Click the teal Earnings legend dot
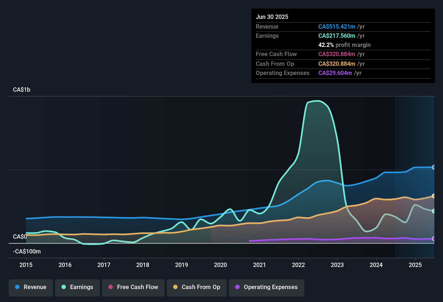Image resolution: width=443 pixels, height=302 pixels. (64, 287)
